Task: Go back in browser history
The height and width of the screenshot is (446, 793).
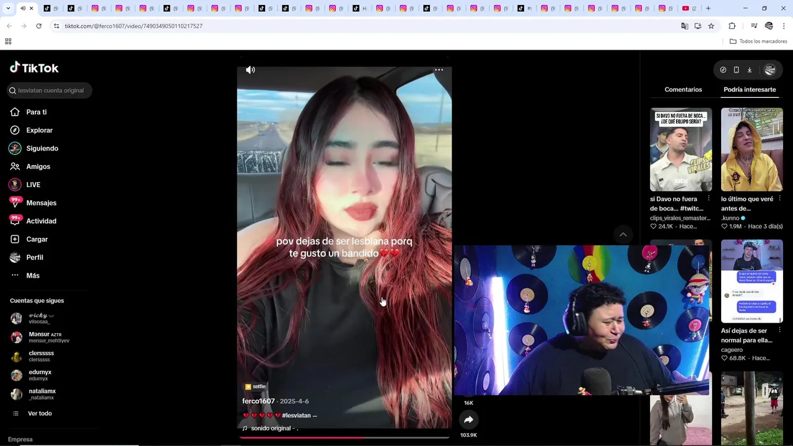Action: coord(9,26)
